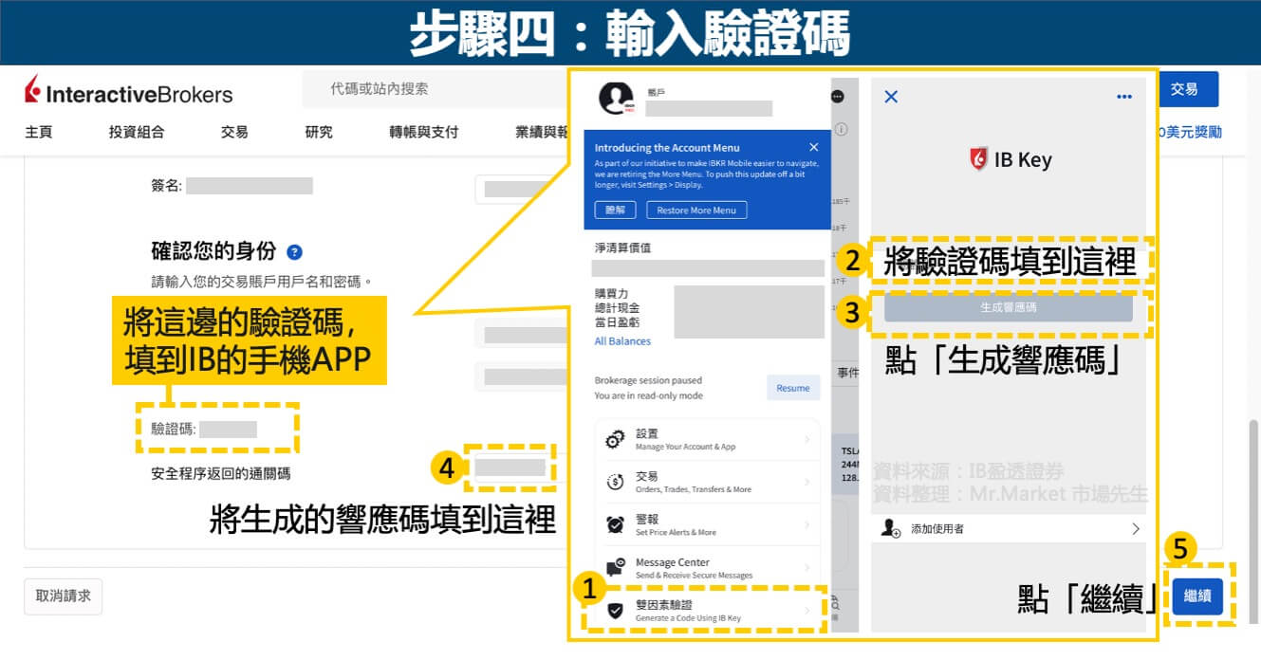1261x660 pixels.
Task: Click the Resume button
Action: [x=793, y=388]
